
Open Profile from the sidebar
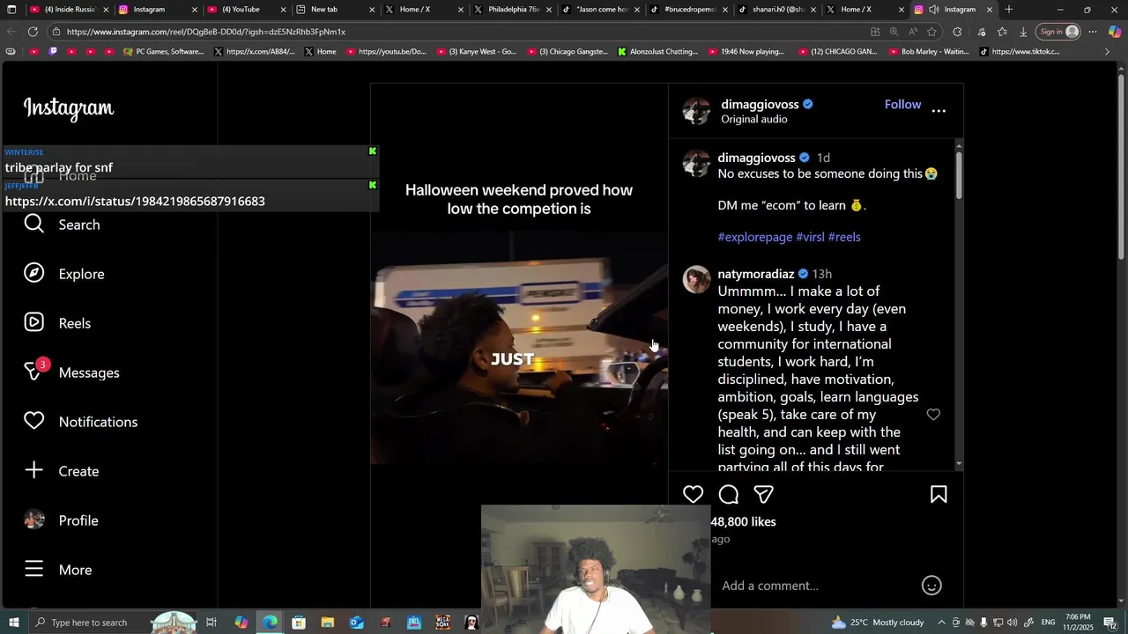[61, 520]
